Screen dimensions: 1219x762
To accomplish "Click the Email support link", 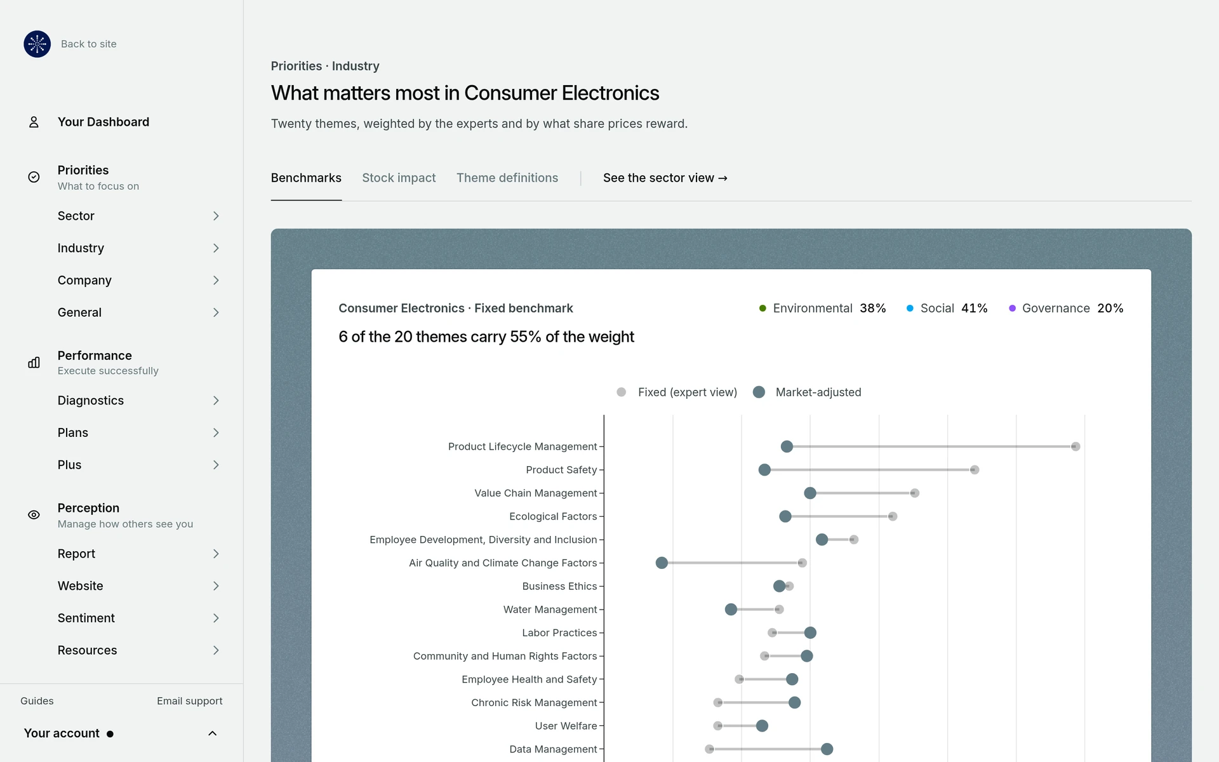I will point(190,701).
